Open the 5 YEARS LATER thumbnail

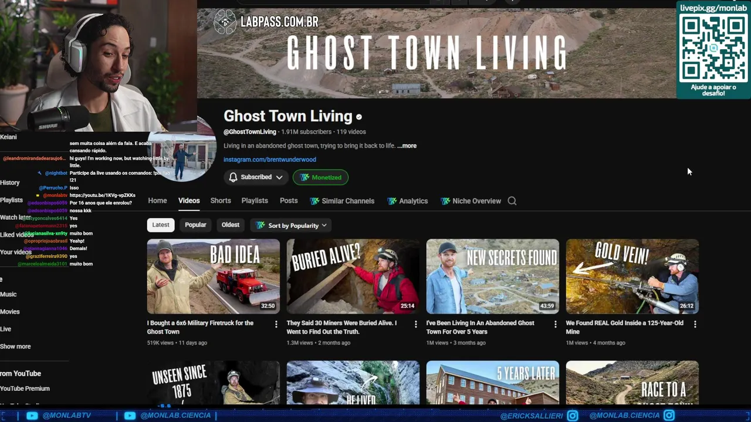point(493,383)
